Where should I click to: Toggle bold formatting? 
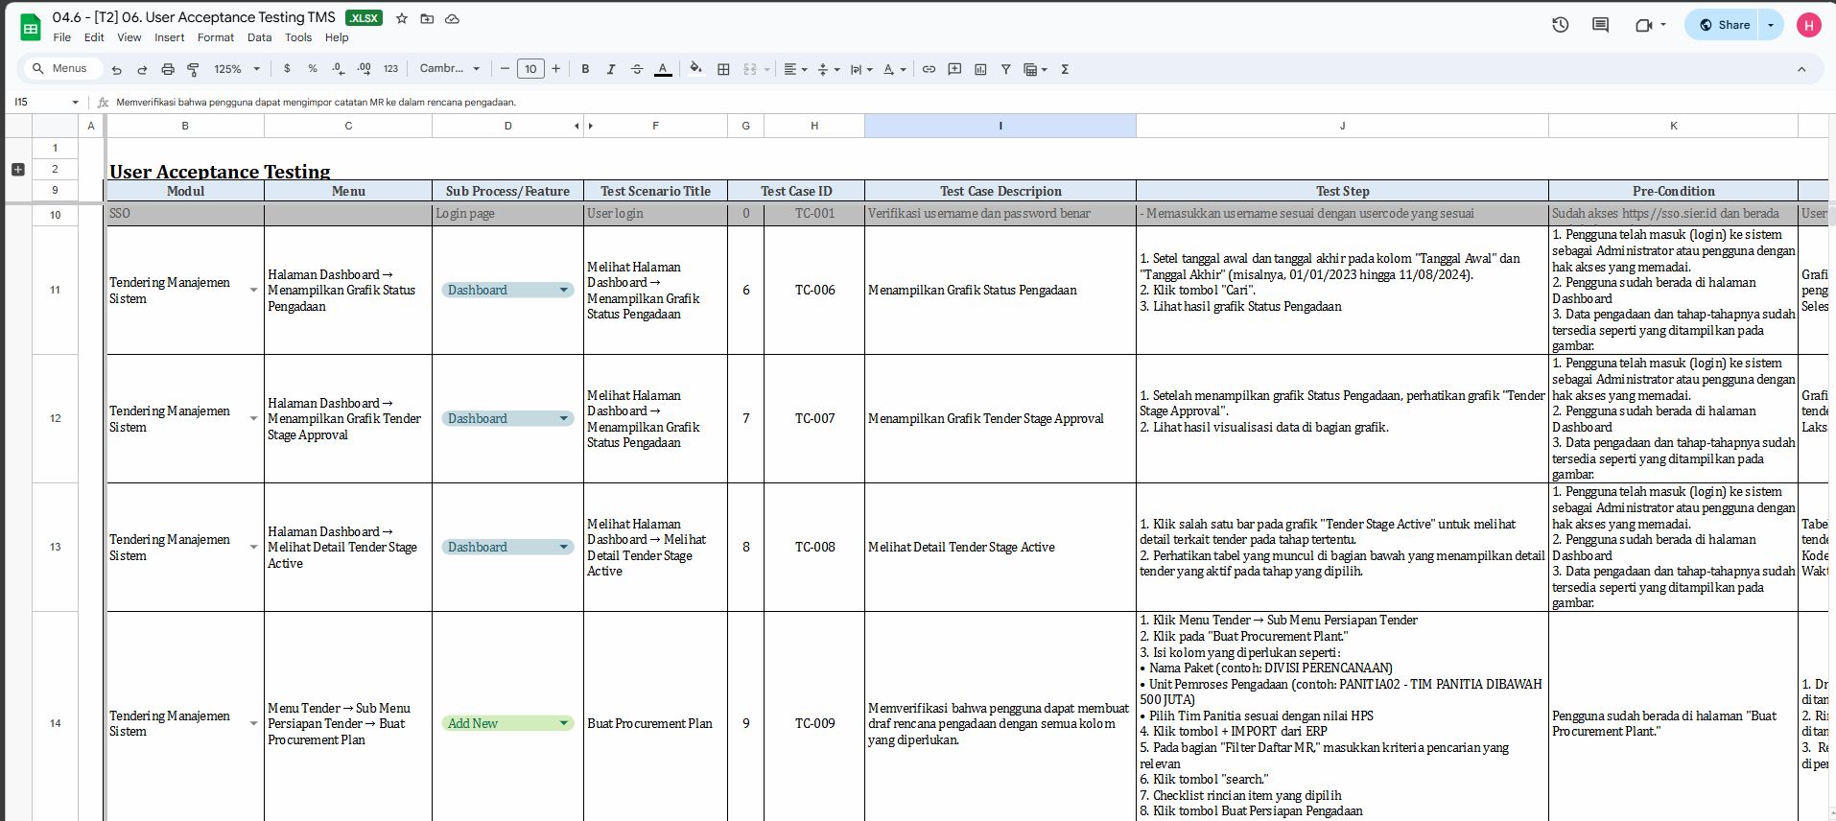585,69
